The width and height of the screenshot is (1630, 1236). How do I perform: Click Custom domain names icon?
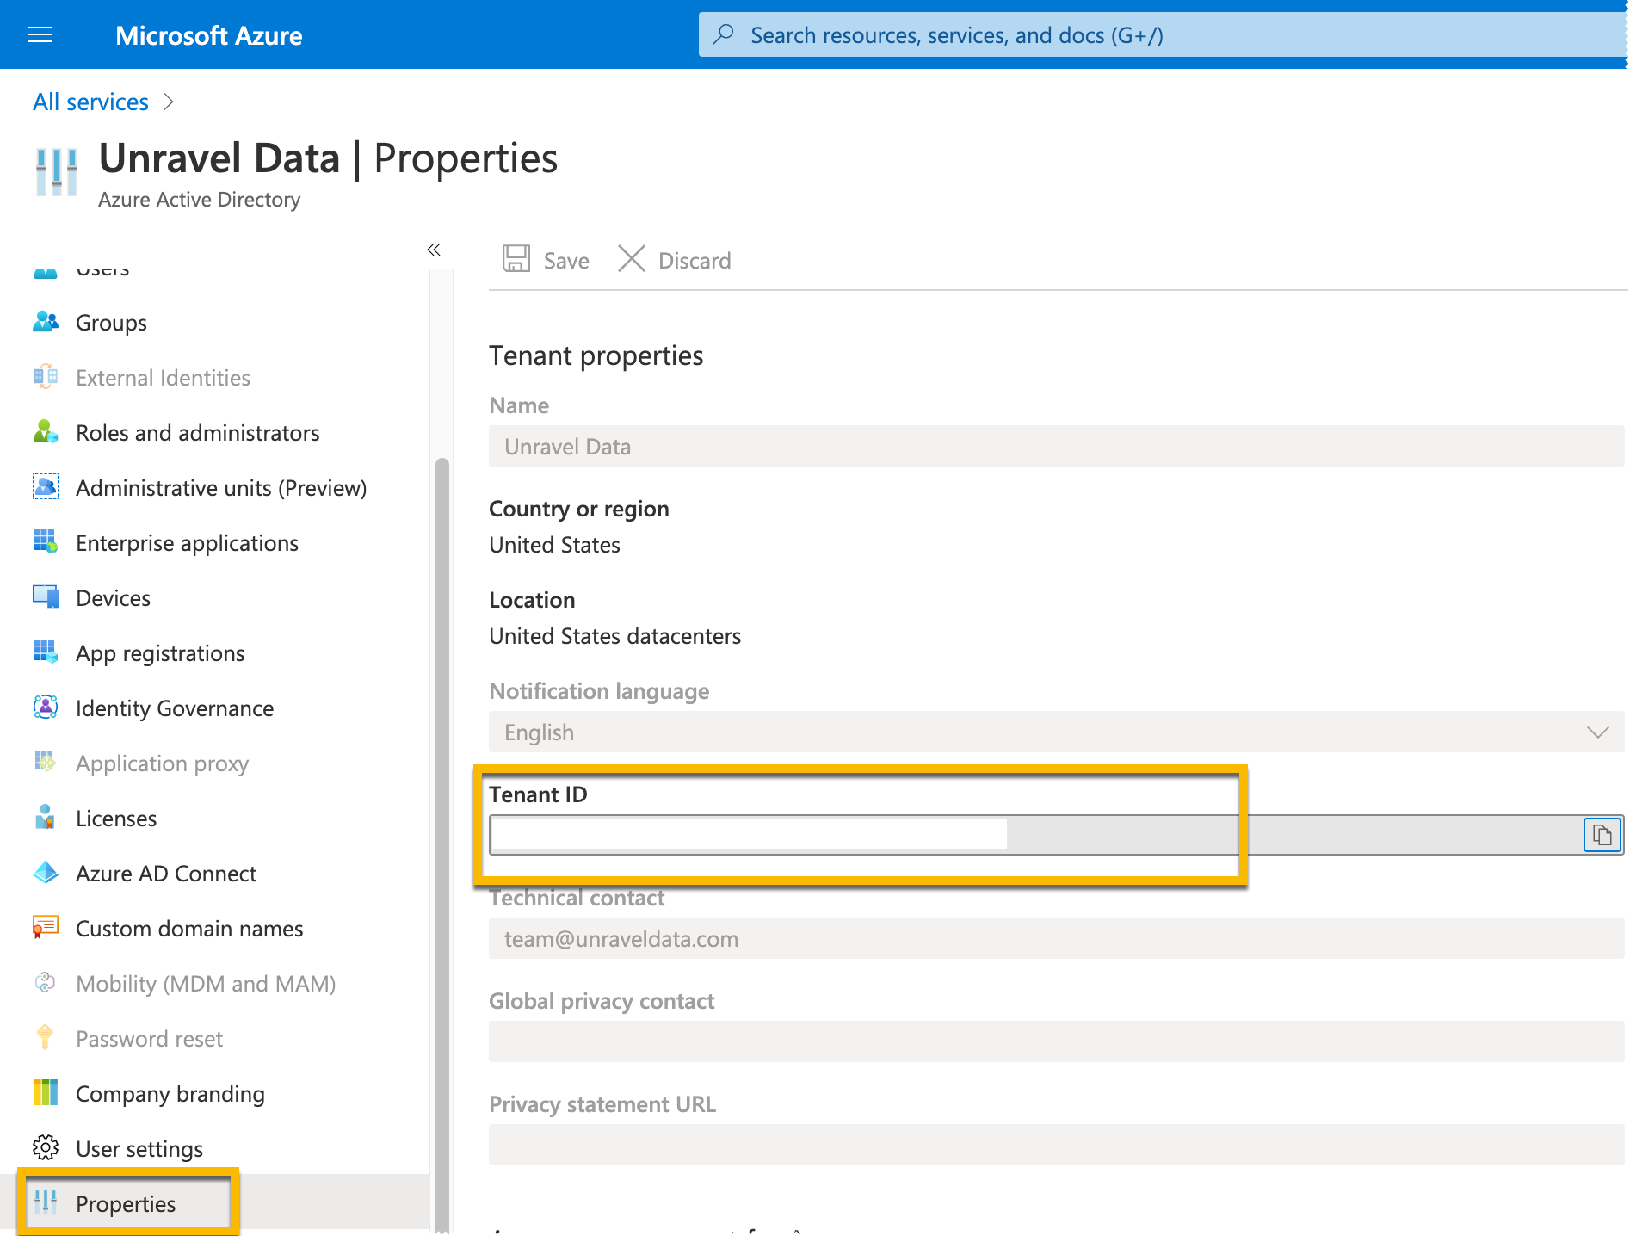tap(46, 928)
